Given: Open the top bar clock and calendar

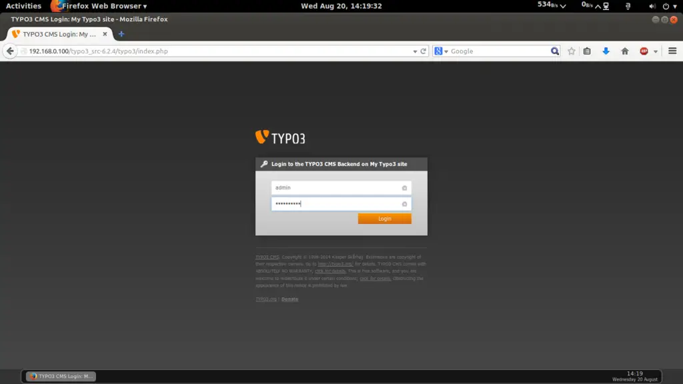Looking at the screenshot, I should 341,6.
